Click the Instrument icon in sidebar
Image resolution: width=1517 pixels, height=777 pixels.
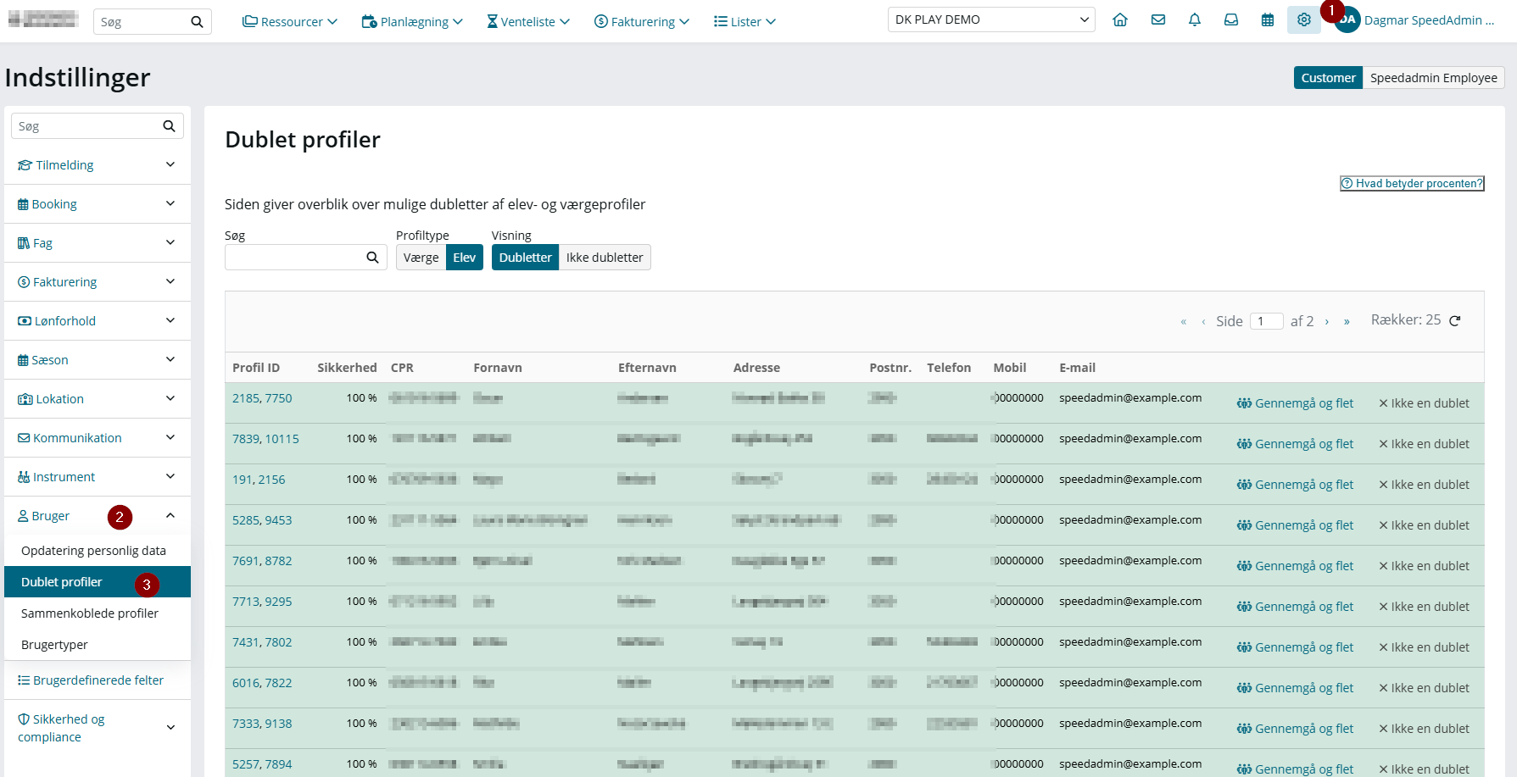tap(24, 477)
